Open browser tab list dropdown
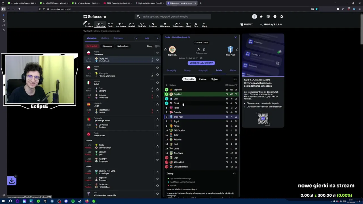The height and width of the screenshot is (204, 363). (335, 3)
